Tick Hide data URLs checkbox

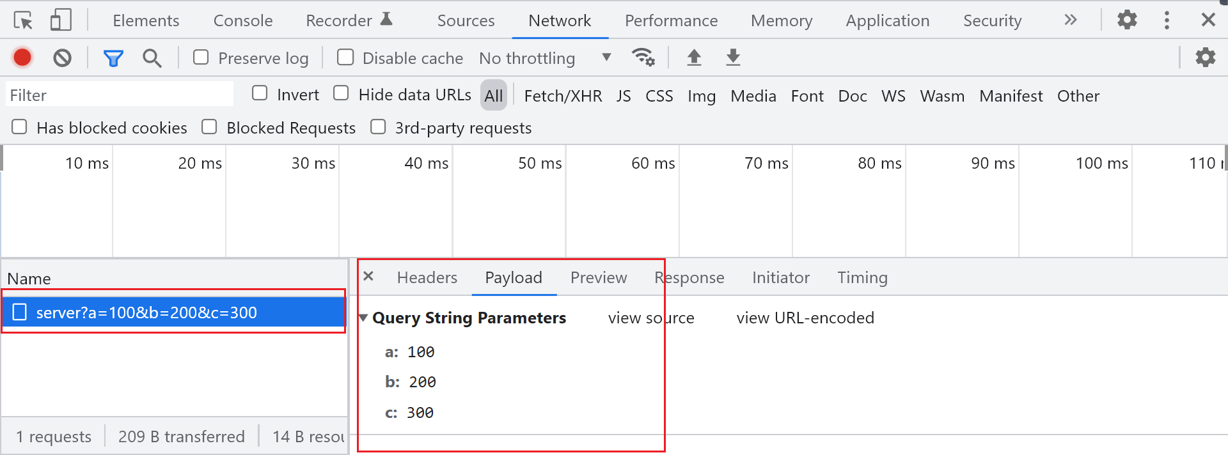pos(342,94)
